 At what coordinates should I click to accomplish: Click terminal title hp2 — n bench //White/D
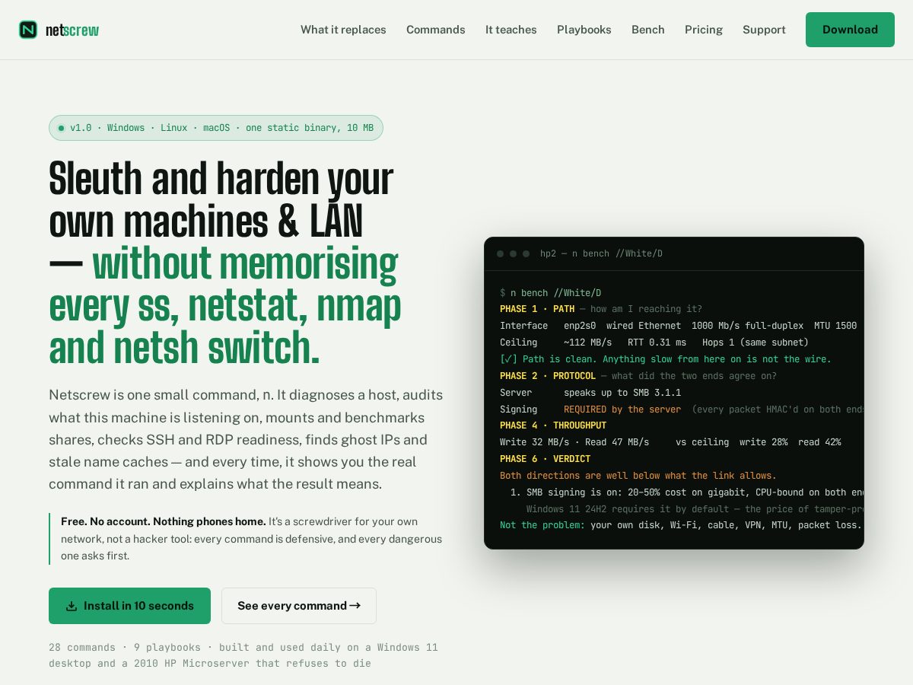click(601, 253)
